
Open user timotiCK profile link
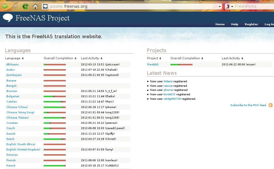pyautogui.click(x=169, y=94)
